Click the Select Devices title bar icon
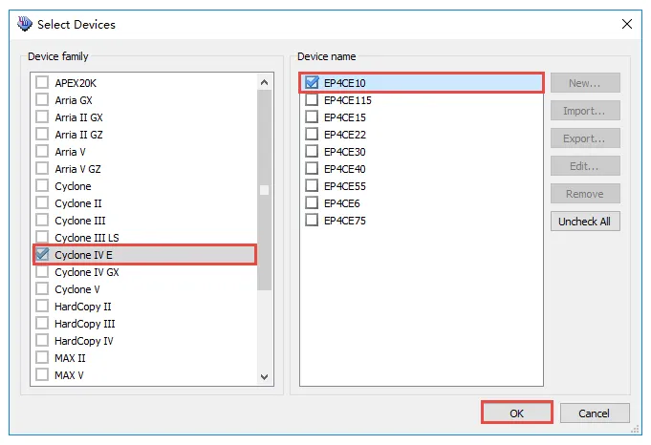Viewport: 651px width, 445px height. (x=25, y=24)
